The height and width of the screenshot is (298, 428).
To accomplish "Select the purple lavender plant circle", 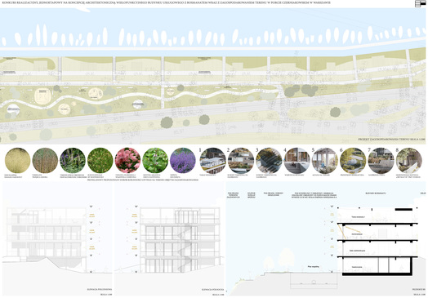I will click(183, 161).
